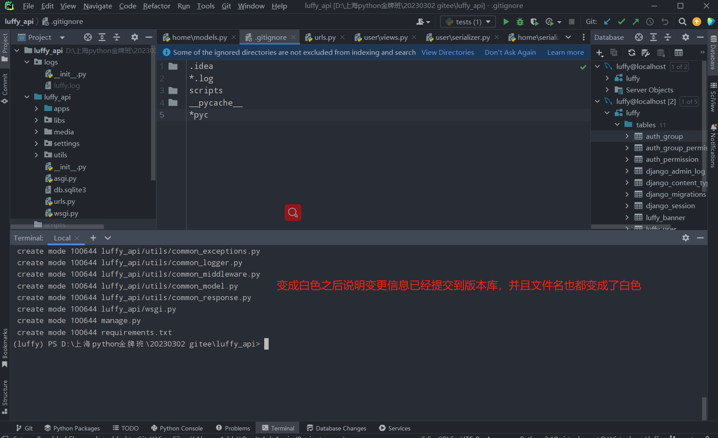Open Project panel settings gear
The image size is (718, 438).
click(x=135, y=37)
